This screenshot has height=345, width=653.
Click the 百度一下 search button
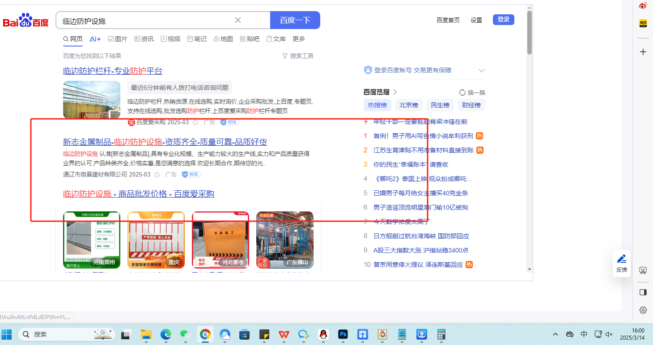pos(295,20)
